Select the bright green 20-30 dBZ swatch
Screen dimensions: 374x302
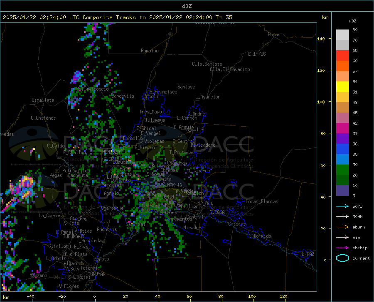(x=342, y=170)
